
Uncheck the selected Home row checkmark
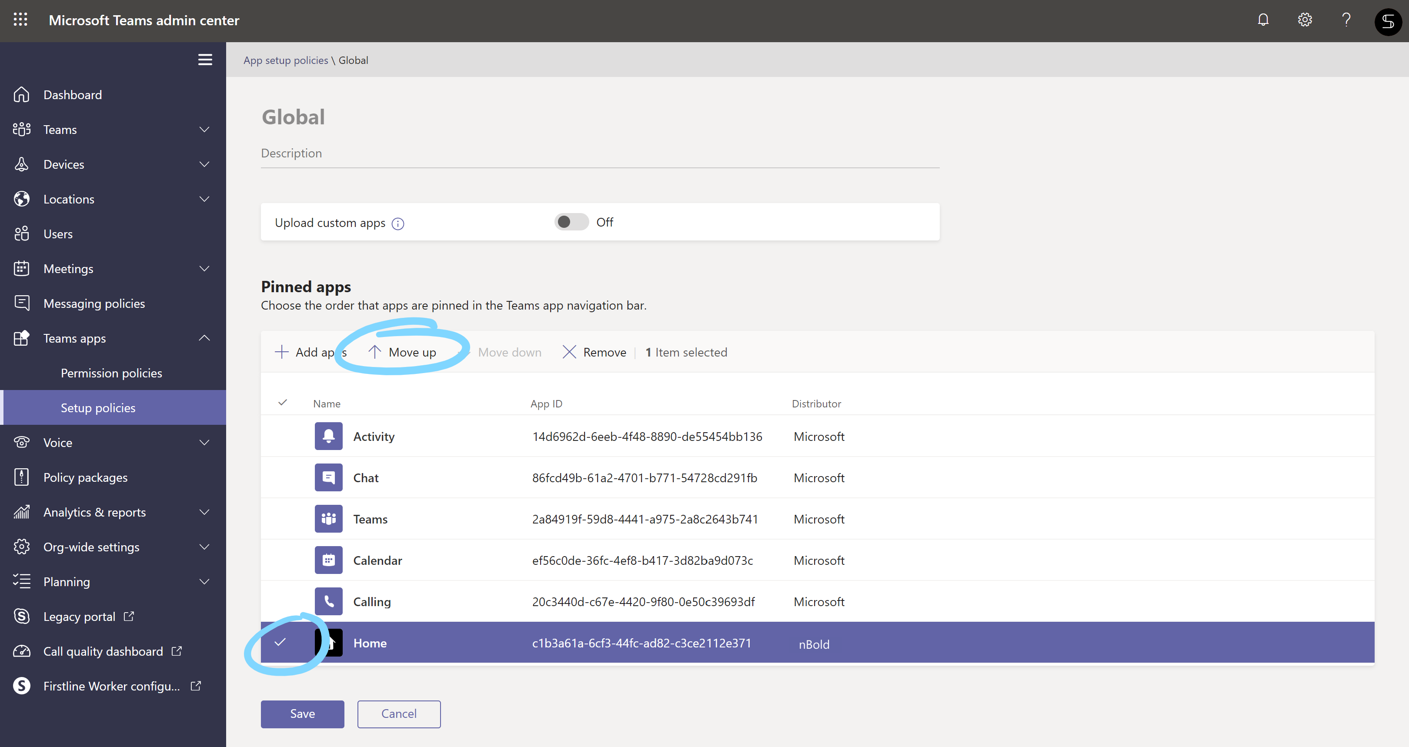point(280,643)
